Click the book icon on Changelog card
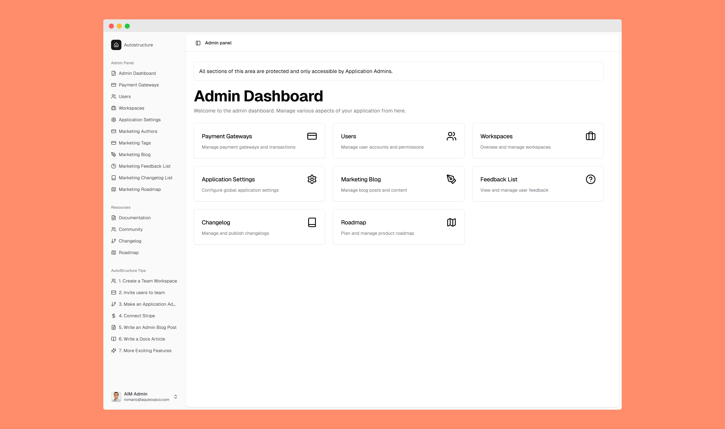 click(x=312, y=222)
